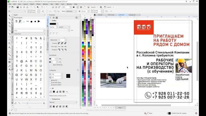This screenshot has width=206, height=116.
Task: Click the calligraphy stretch field showing 100
Action: point(56,74)
